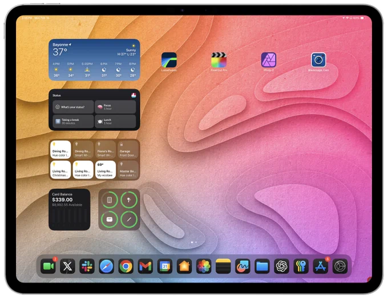This screenshot has width=388, height=298.
Task: Toggle Master Bedroom Hue color light tile
Action: [128, 169]
